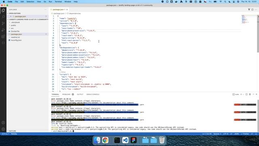Select the node terminal instance

236,94
